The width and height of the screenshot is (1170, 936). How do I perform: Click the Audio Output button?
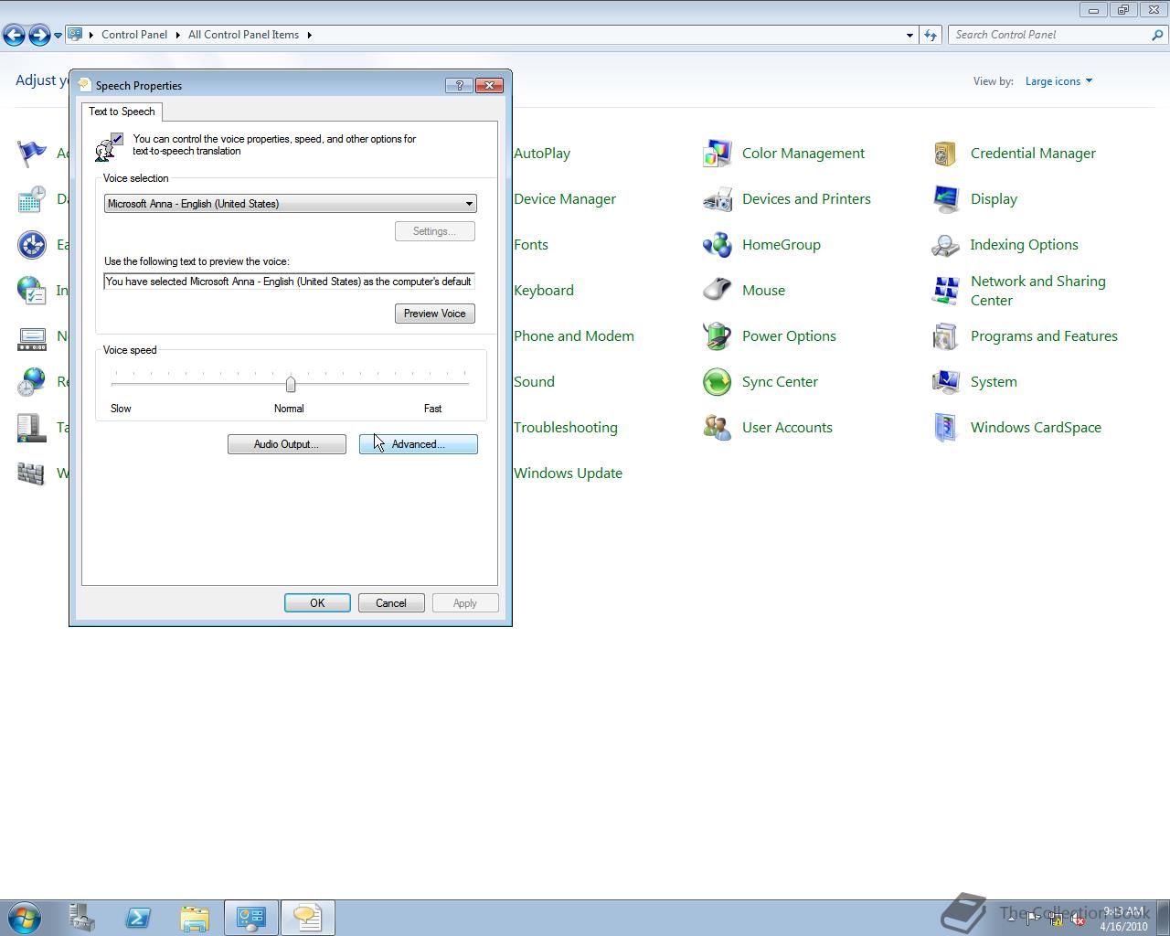coord(286,444)
